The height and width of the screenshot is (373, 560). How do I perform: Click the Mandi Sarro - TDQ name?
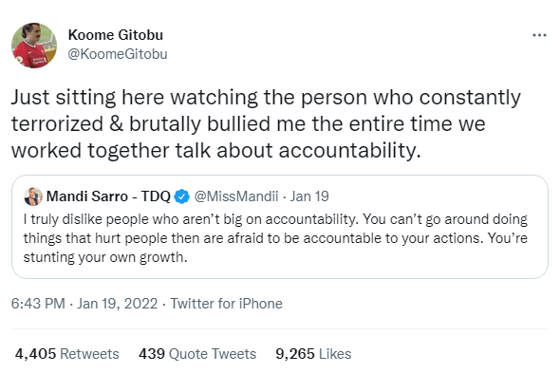click(108, 196)
